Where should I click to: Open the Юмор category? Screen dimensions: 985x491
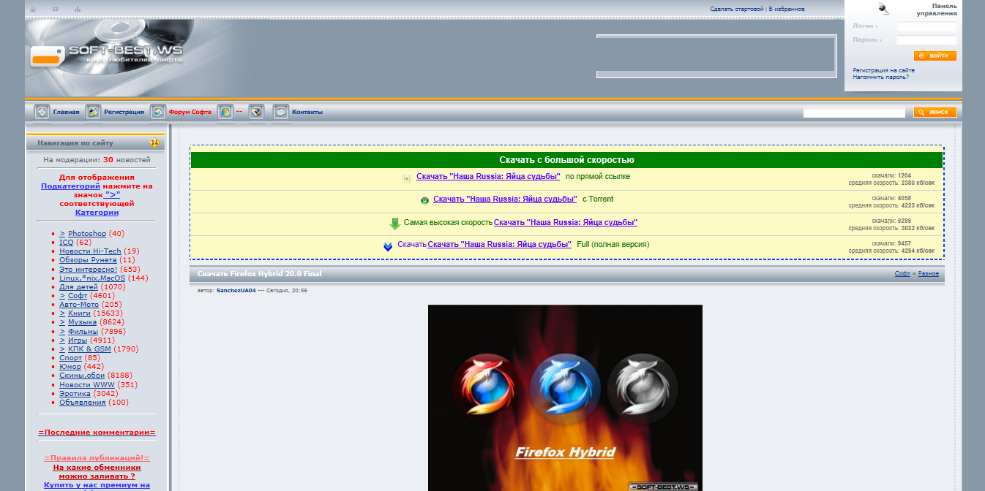[70, 367]
